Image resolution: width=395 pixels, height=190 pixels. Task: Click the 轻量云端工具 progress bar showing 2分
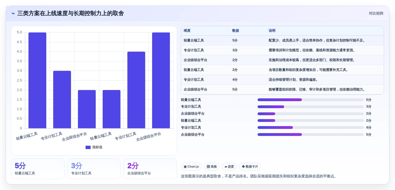(x=311, y=121)
